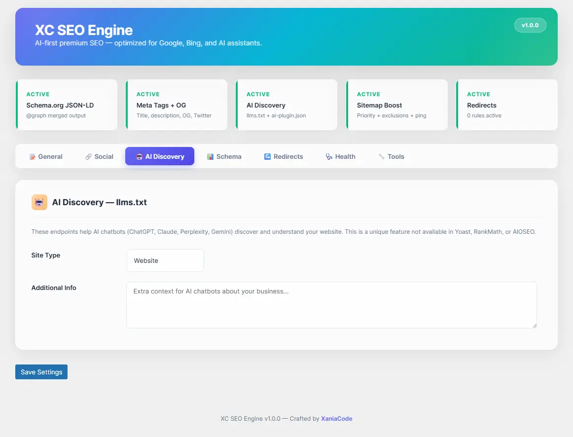This screenshot has width=573, height=437.
Task: Click 'Title, description, OG, Twitter' text
Action: (x=174, y=115)
